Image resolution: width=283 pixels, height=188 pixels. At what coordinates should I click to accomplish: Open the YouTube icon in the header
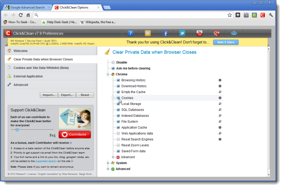[x=199, y=33]
